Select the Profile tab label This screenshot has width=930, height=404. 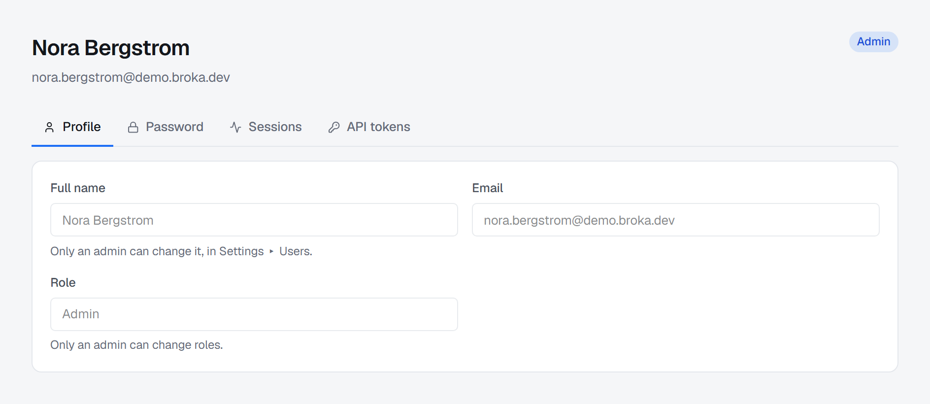coord(82,127)
